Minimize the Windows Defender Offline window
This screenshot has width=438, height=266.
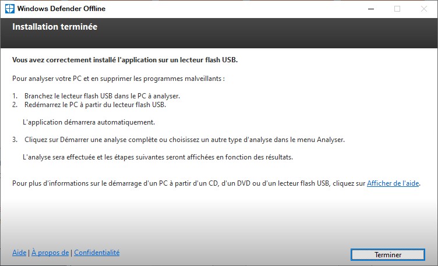click(370, 9)
